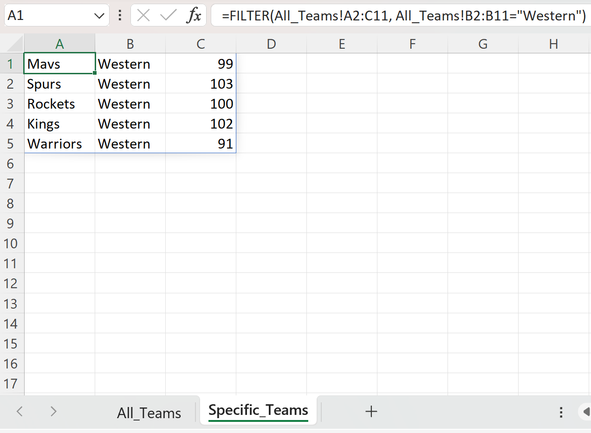The width and height of the screenshot is (591, 433).
Task: Select column F header
Action: [x=412, y=44]
